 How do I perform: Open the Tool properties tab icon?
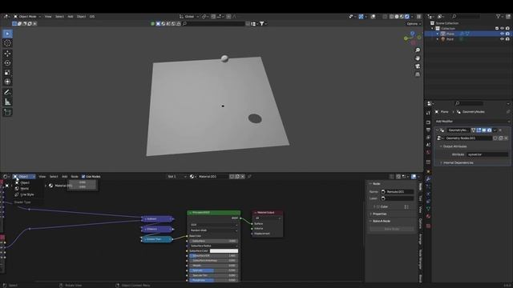(x=428, y=113)
